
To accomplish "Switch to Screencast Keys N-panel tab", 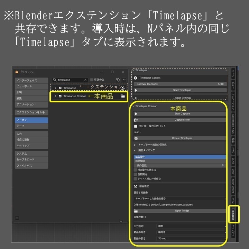I will 233,124.
